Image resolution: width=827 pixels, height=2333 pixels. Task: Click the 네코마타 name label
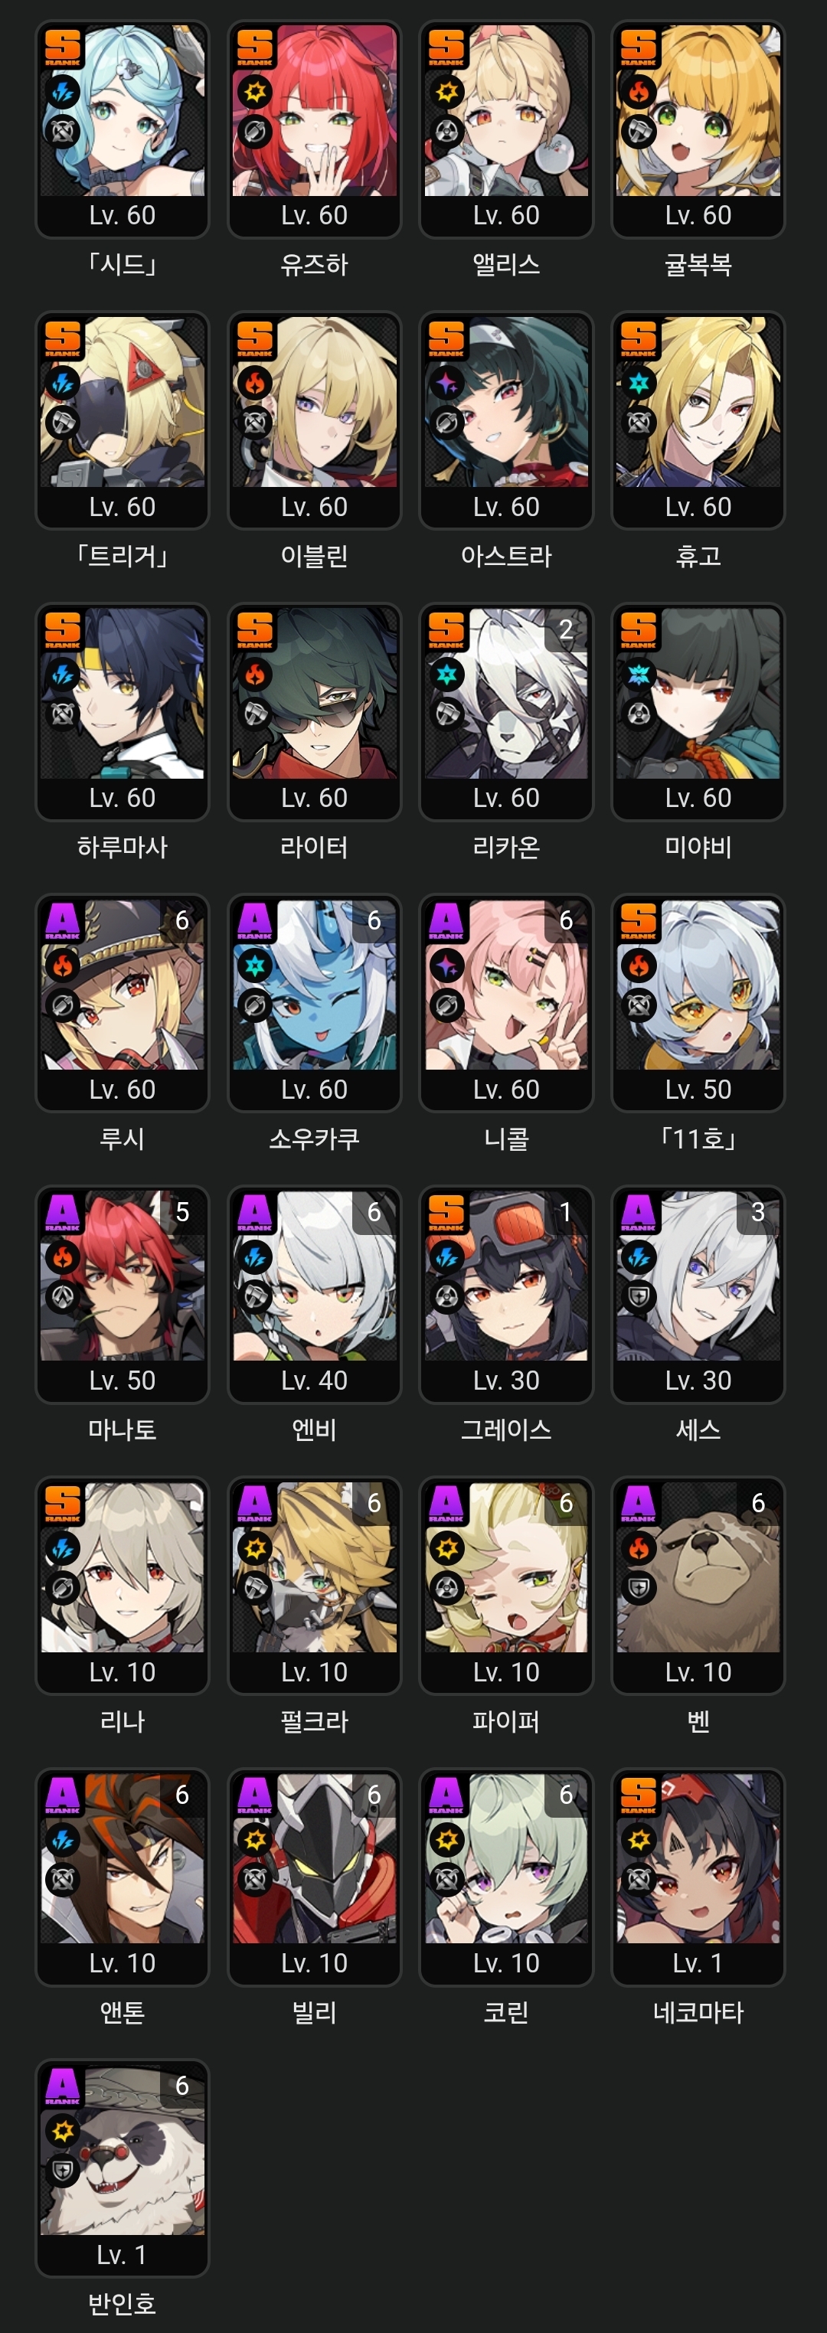(x=698, y=2012)
